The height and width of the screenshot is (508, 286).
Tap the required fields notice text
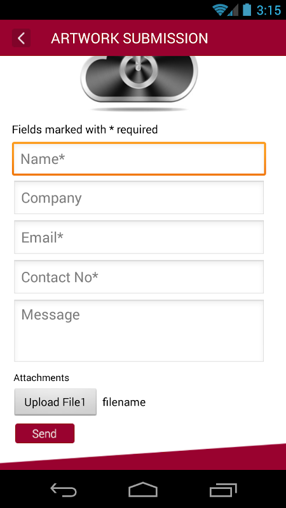tap(85, 130)
